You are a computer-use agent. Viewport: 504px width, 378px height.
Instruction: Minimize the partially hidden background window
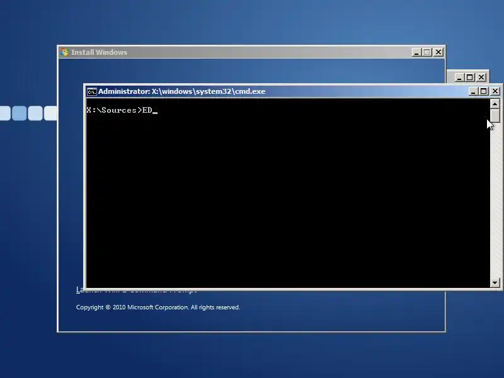459,77
